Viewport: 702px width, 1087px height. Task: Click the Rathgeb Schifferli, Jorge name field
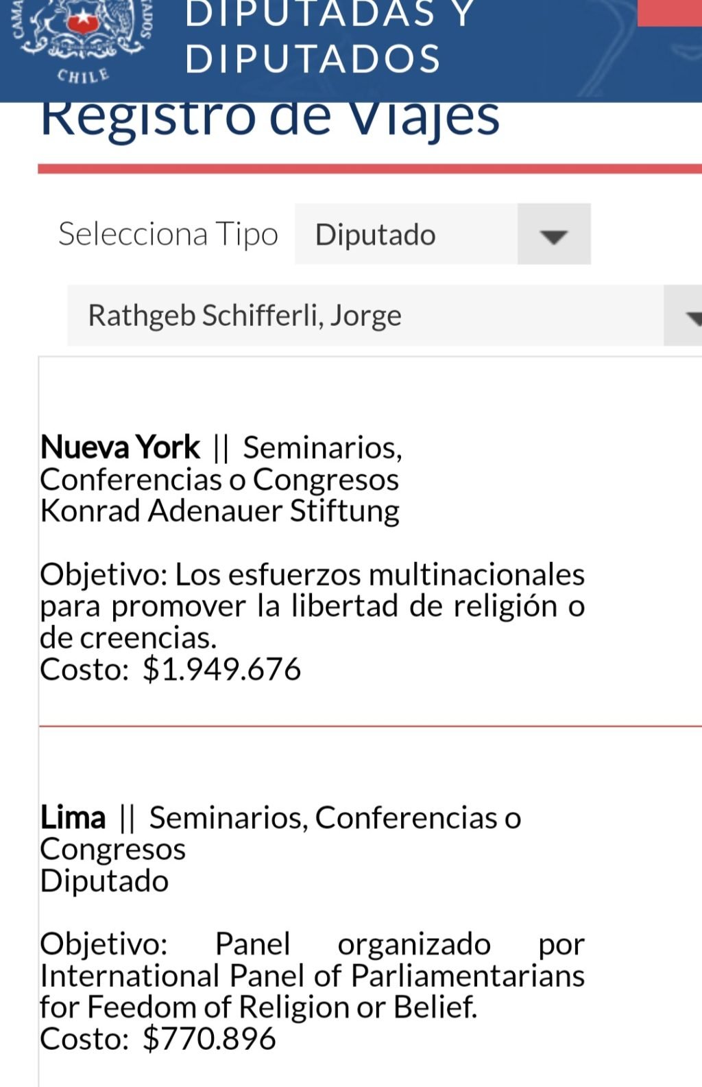click(365, 316)
